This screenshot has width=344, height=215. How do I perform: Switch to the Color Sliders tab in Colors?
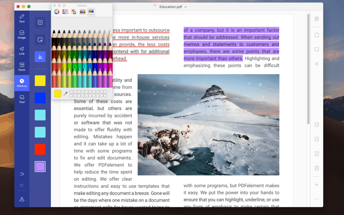pos(65,12)
